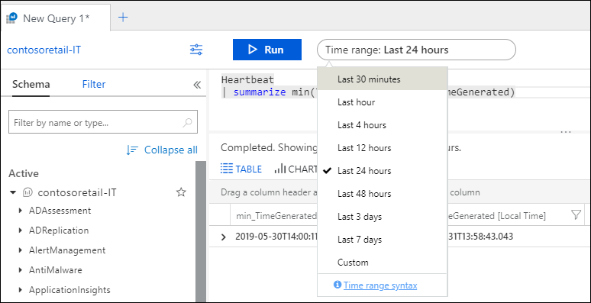
Task: Expand the ADAssessment table node
Action: coord(21,211)
